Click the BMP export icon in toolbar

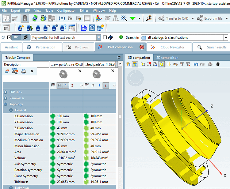coord(6,18)
